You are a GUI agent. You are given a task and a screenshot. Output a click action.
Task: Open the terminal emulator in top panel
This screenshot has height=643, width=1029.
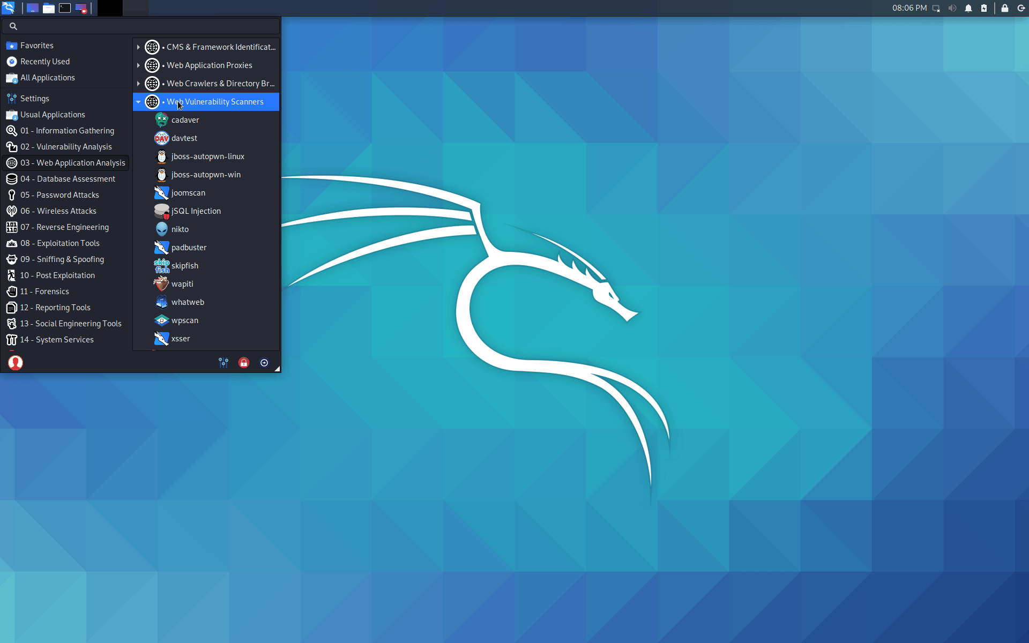pos(65,8)
